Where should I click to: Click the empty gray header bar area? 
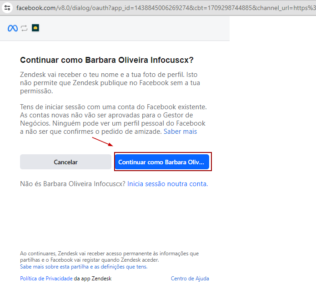click(136, 28)
